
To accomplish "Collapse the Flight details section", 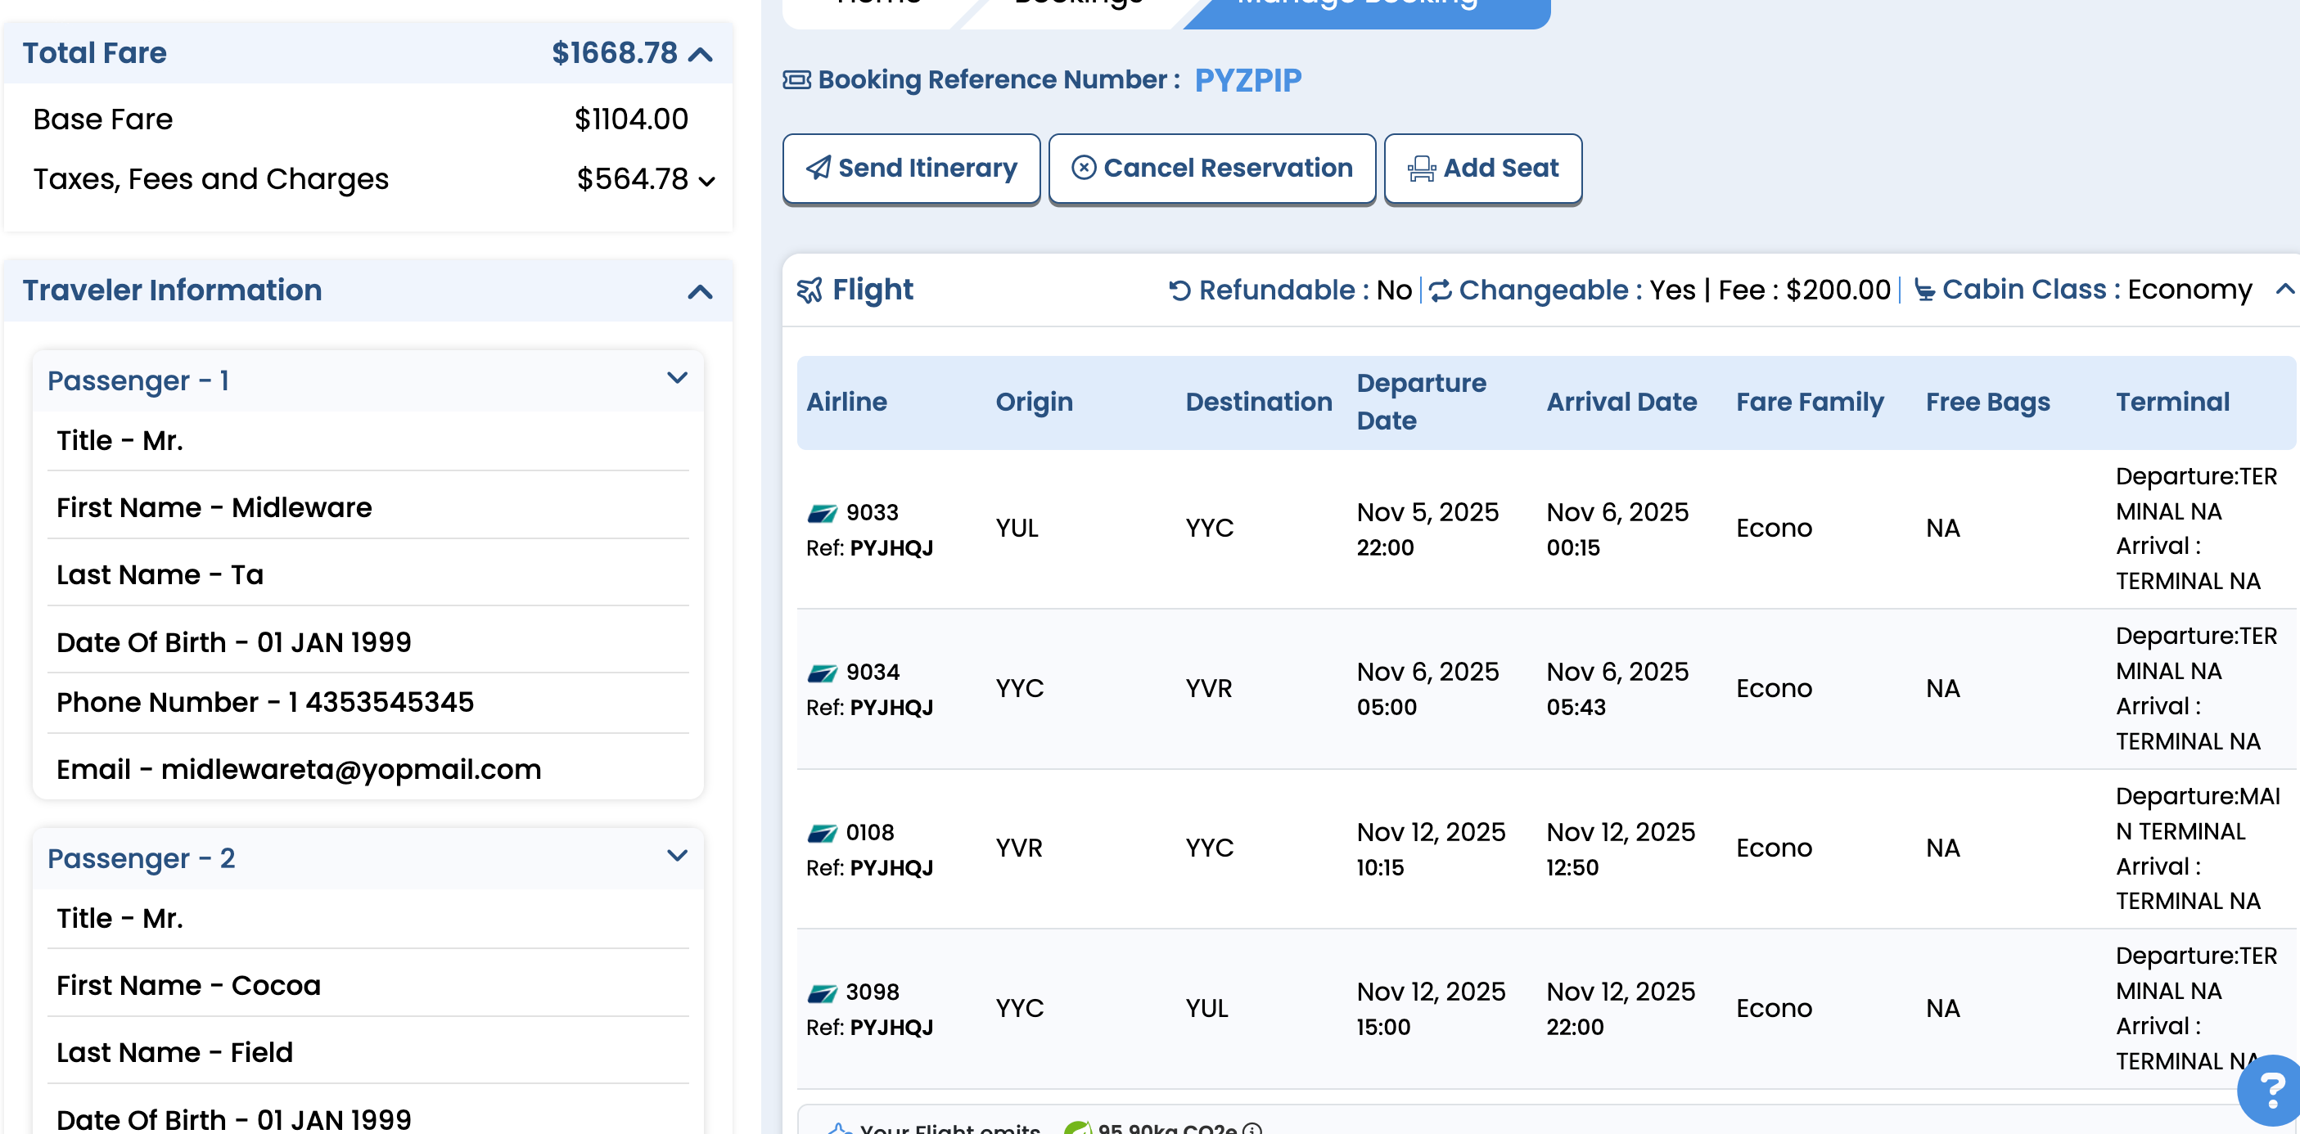I will pyautogui.click(x=2284, y=289).
